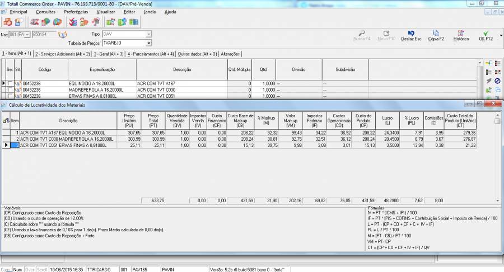Image resolution: width=504 pixels, height=272 pixels.
Task: Click the globe icon in the main toolbar
Action: coord(57,22)
